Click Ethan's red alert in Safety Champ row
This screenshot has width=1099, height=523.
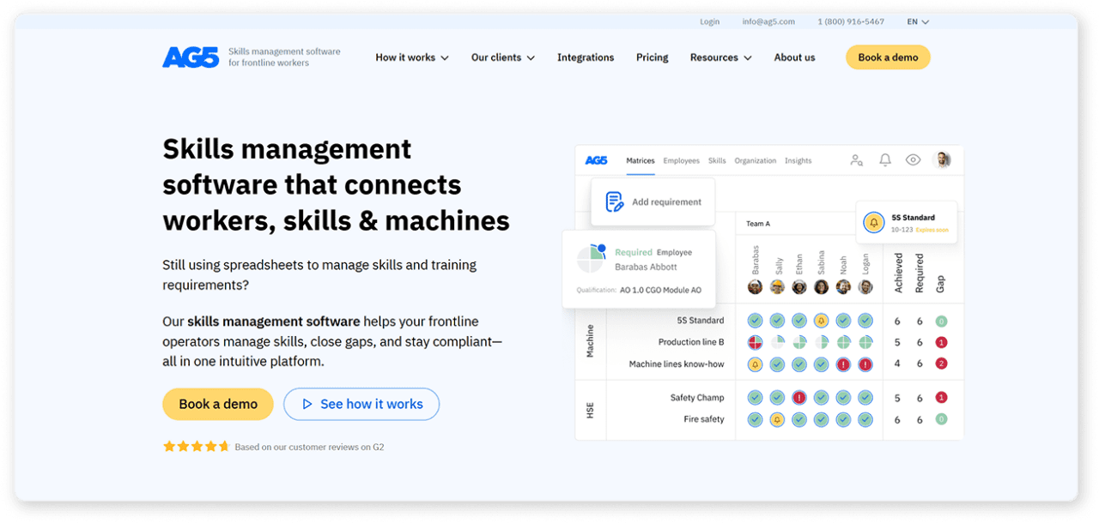pyautogui.click(x=799, y=398)
